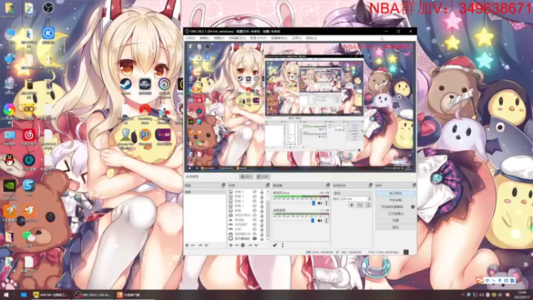Click the 退出 exit button
Image resolution: width=533 pixels, height=300 pixels.
coord(395,227)
